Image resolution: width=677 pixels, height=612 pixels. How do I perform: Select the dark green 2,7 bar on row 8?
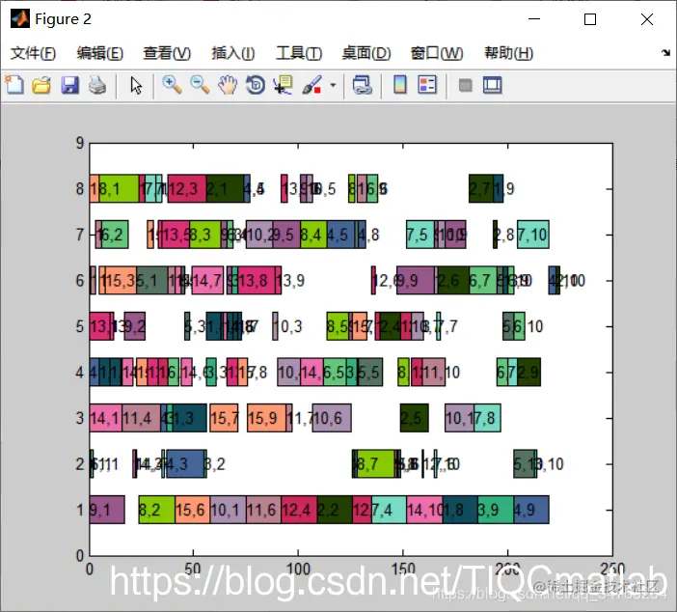pyautogui.click(x=481, y=189)
